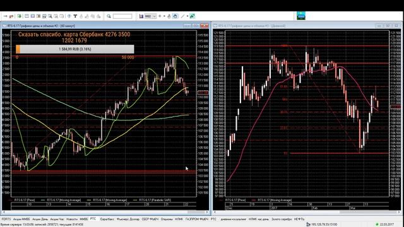The image size is (404, 227).
Task: Open the дневки+скальпинг tab
Action: tap(233, 219)
